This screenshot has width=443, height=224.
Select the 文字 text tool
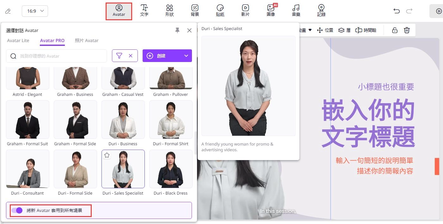click(144, 11)
